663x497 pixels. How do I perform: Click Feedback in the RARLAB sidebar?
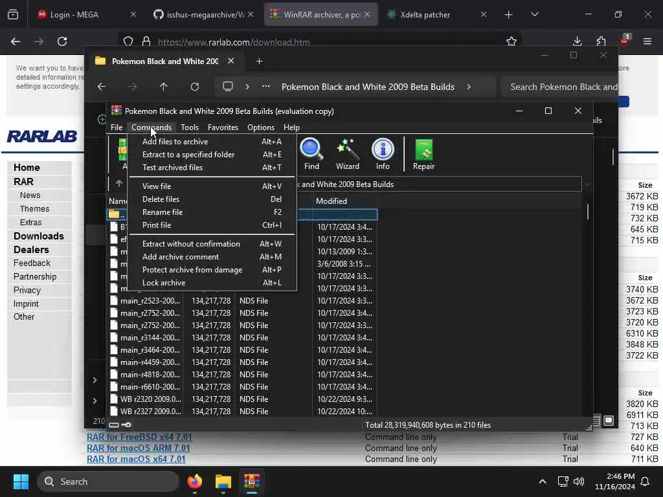[x=32, y=263]
